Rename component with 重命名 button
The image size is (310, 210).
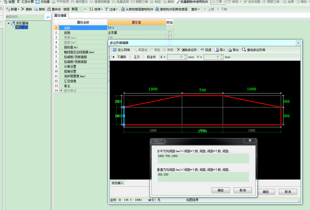(x=54, y=9)
